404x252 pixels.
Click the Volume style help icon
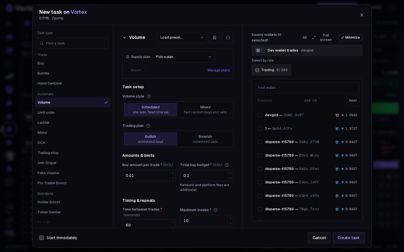[149, 96]
